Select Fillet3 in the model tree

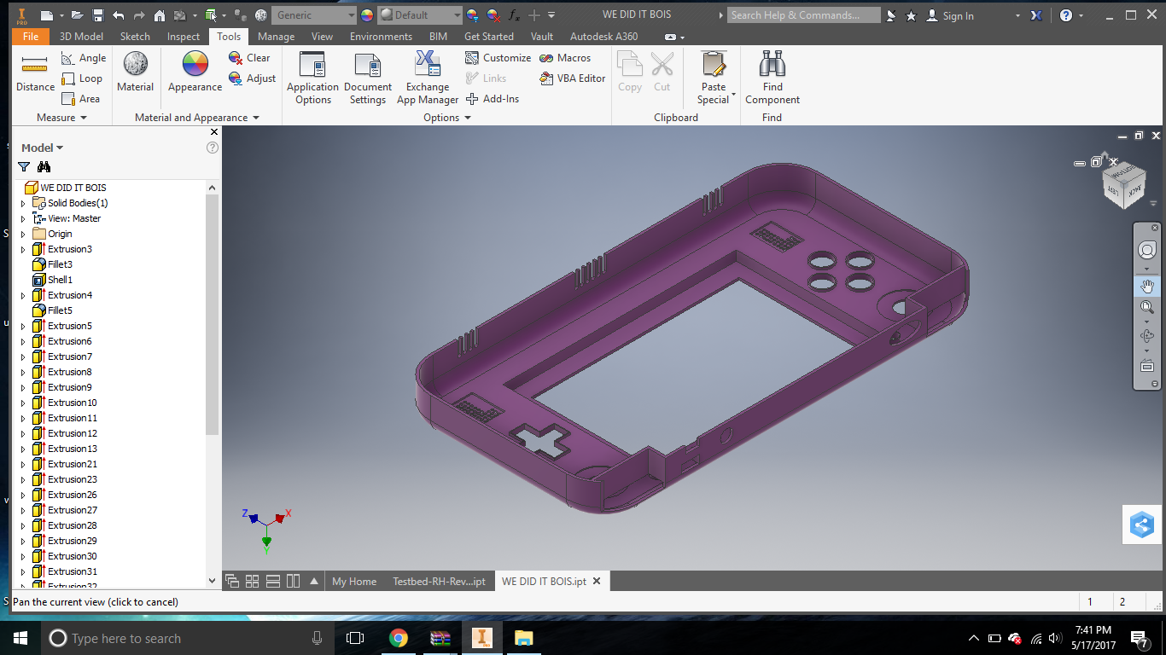tap(60, 264)
